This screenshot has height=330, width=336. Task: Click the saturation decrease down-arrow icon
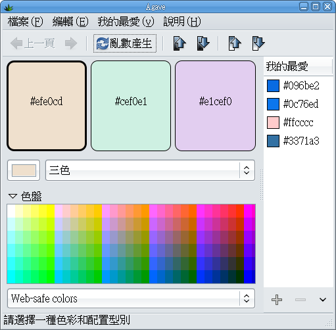(x=258, y=43)
